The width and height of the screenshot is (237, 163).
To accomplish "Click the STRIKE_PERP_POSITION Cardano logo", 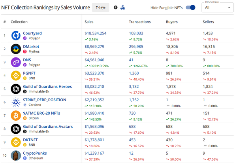I will [16, 102].
